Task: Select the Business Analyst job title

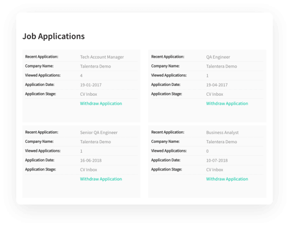Action: (222, 132)
